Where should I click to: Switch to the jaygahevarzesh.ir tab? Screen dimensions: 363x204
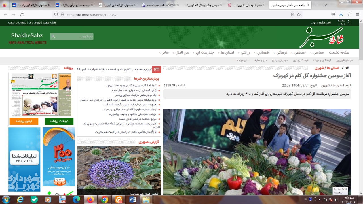tap(159, 5)
